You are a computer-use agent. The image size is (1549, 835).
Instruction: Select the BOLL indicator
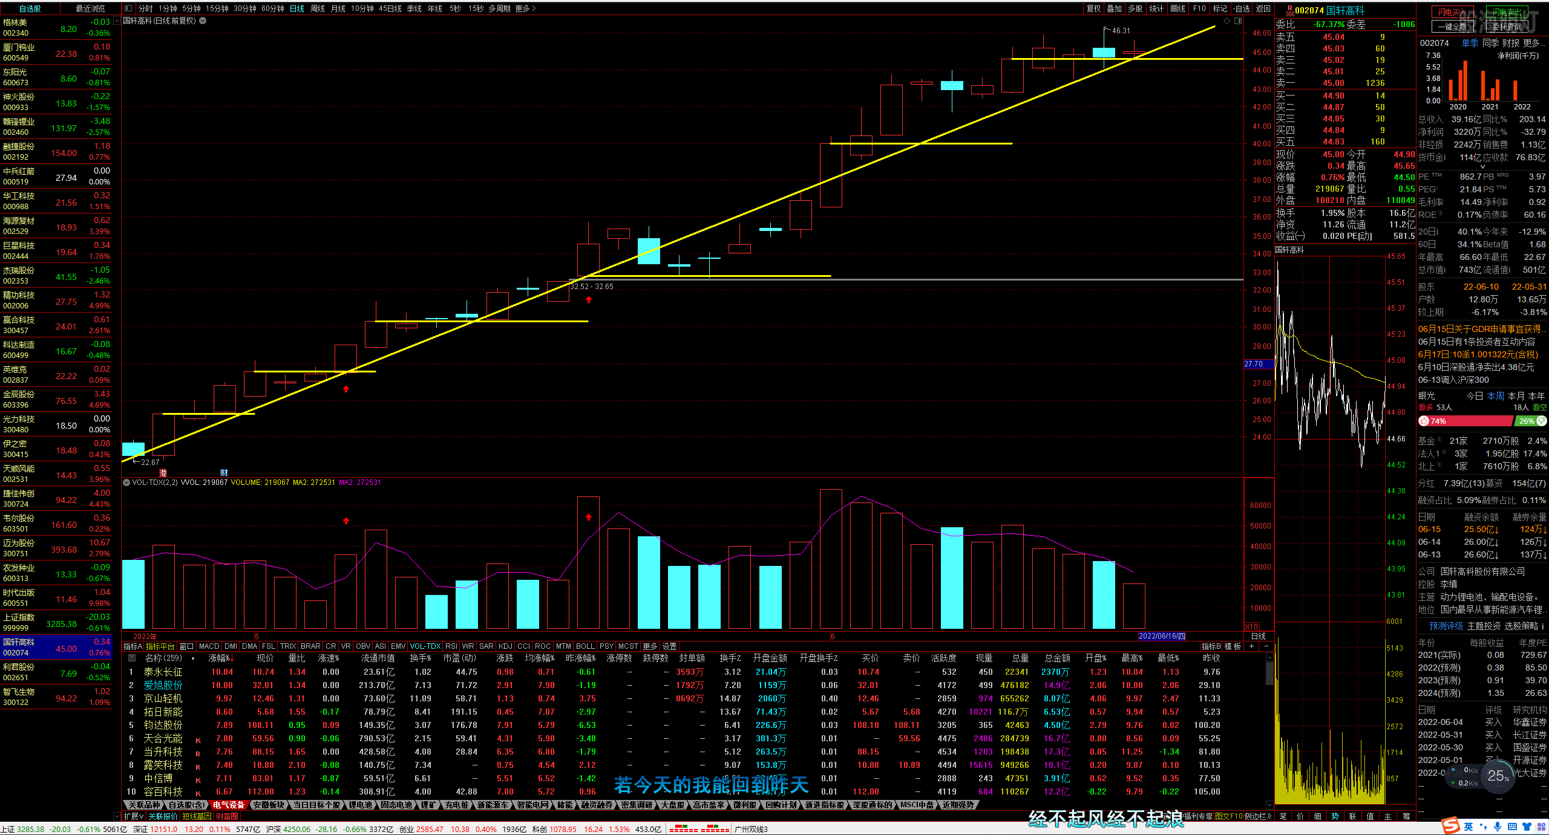click(x=585, y=646)
